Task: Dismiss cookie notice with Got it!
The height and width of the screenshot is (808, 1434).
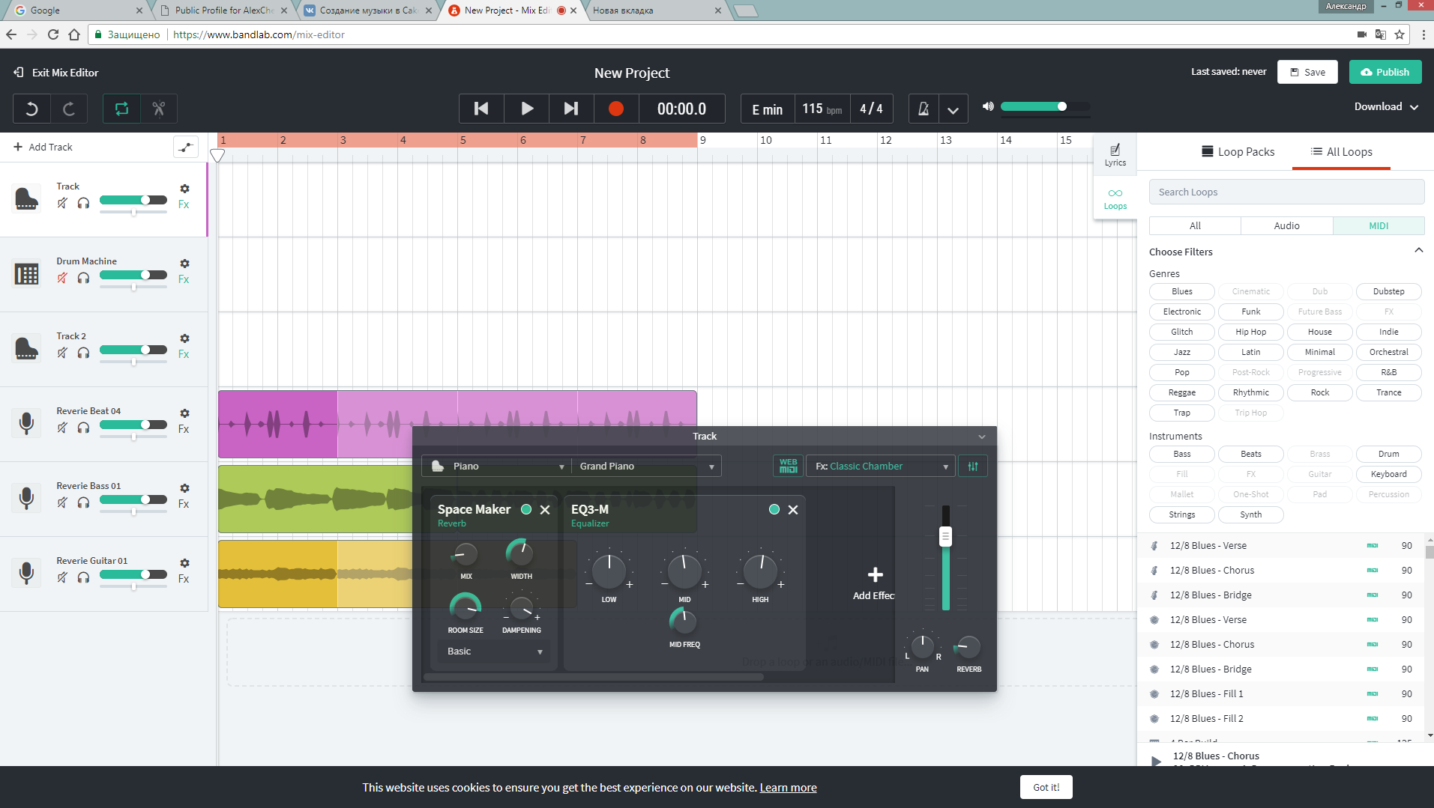Action: click(x=1046, y=787)
